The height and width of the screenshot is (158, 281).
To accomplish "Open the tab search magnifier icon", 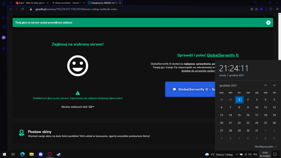I will click(255, 3).
